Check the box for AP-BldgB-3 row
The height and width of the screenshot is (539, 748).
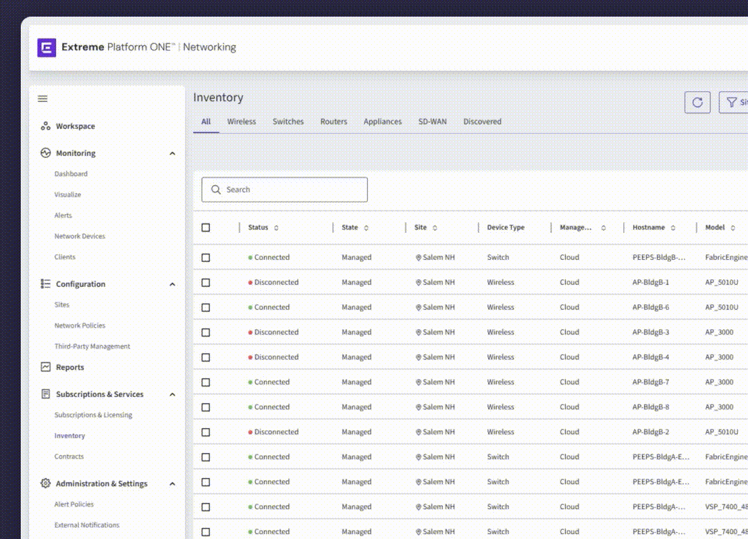206,332
